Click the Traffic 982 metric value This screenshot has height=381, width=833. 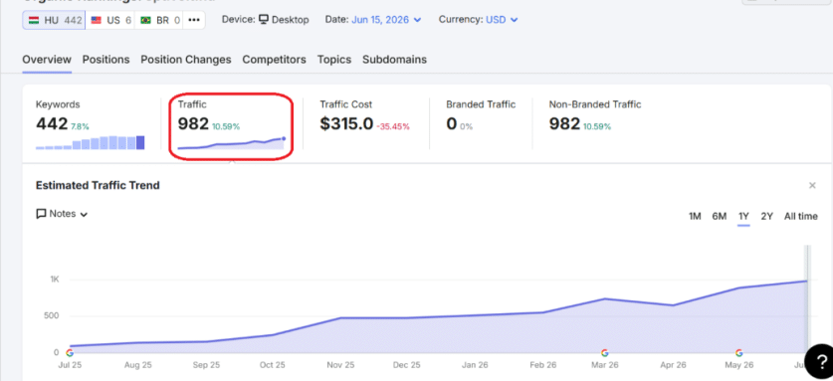tap(193, 123)
